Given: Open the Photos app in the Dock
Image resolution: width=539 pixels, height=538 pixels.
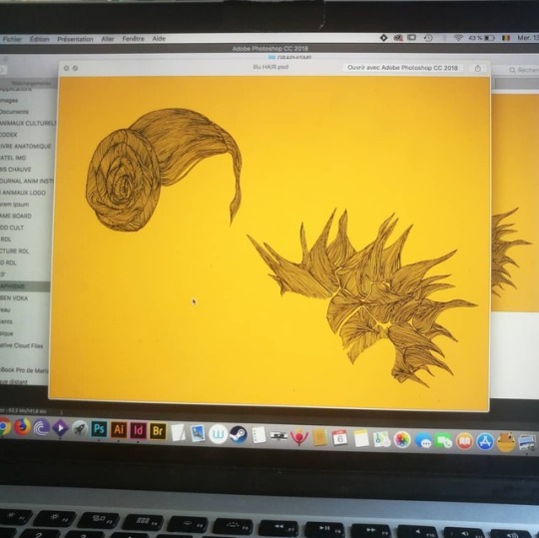Looking at the screenshot, I should click(x=402, y=439).
